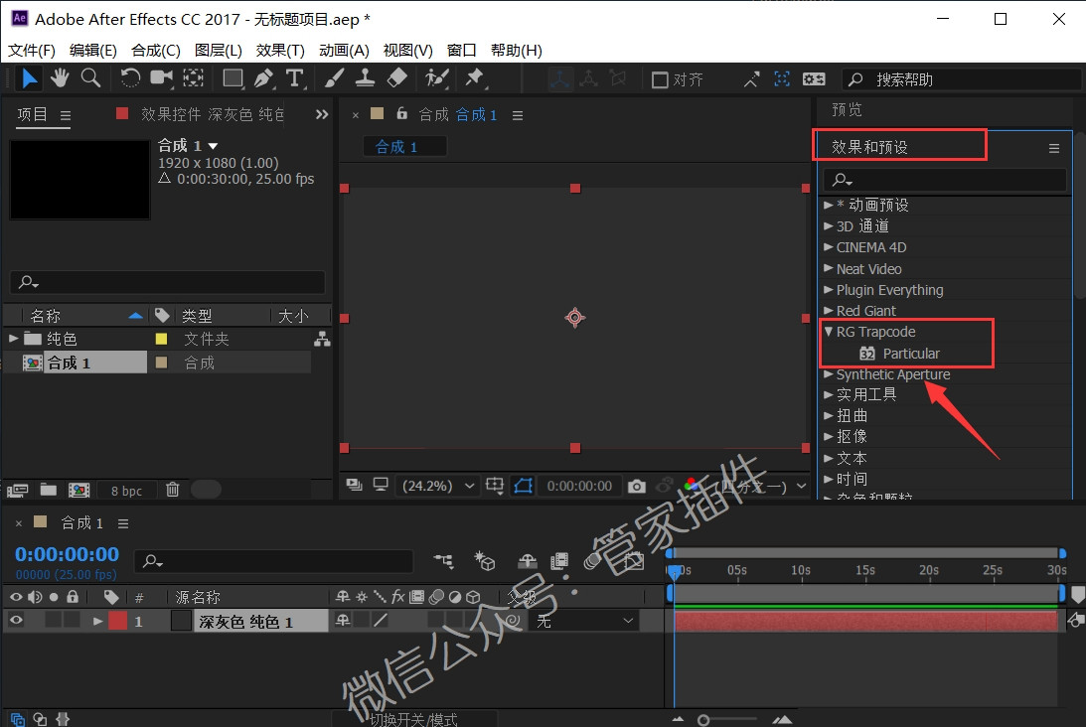Select the Pen tool
Screen dimensions: 1086x727
(263, 78)
